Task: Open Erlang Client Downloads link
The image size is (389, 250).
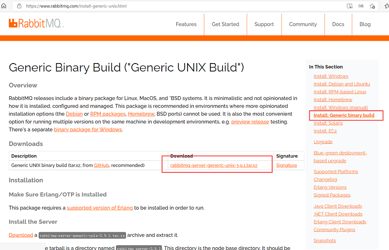Action: click(x=339, y=222)
